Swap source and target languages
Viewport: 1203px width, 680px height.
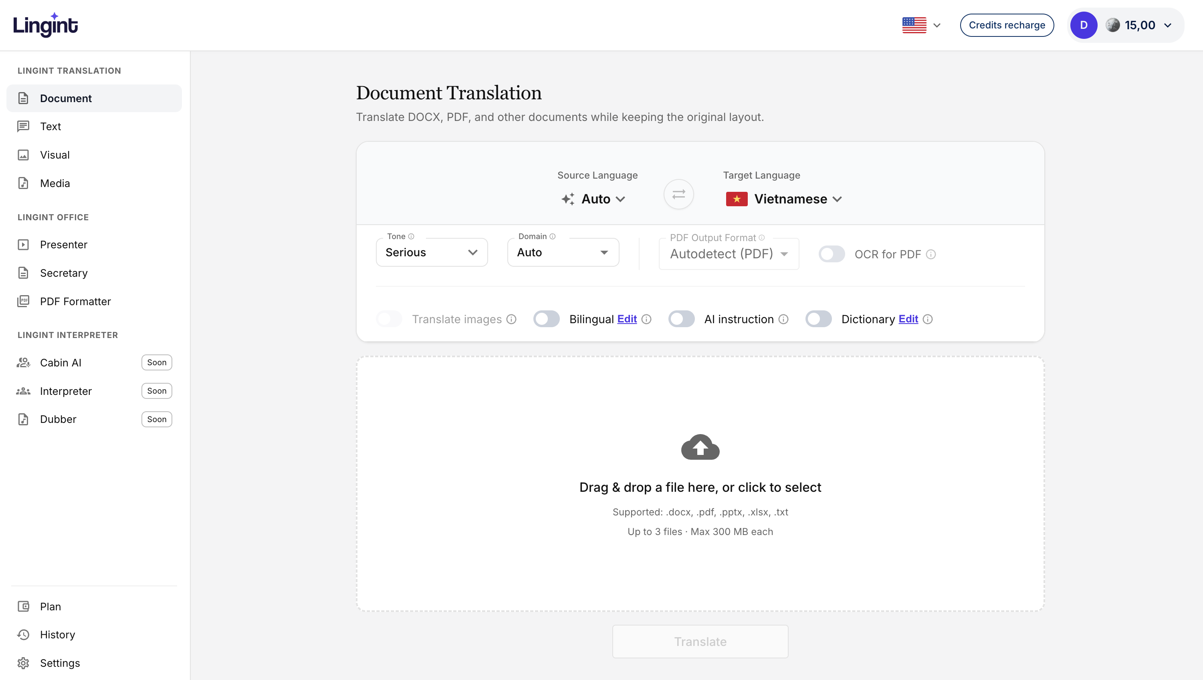679,194
